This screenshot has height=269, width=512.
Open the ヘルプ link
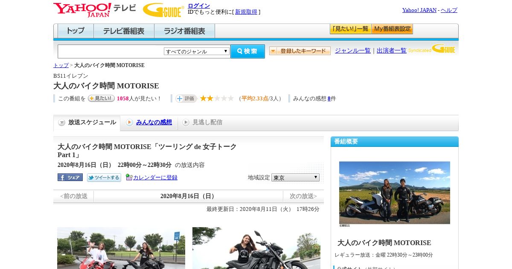coord(449,10)
